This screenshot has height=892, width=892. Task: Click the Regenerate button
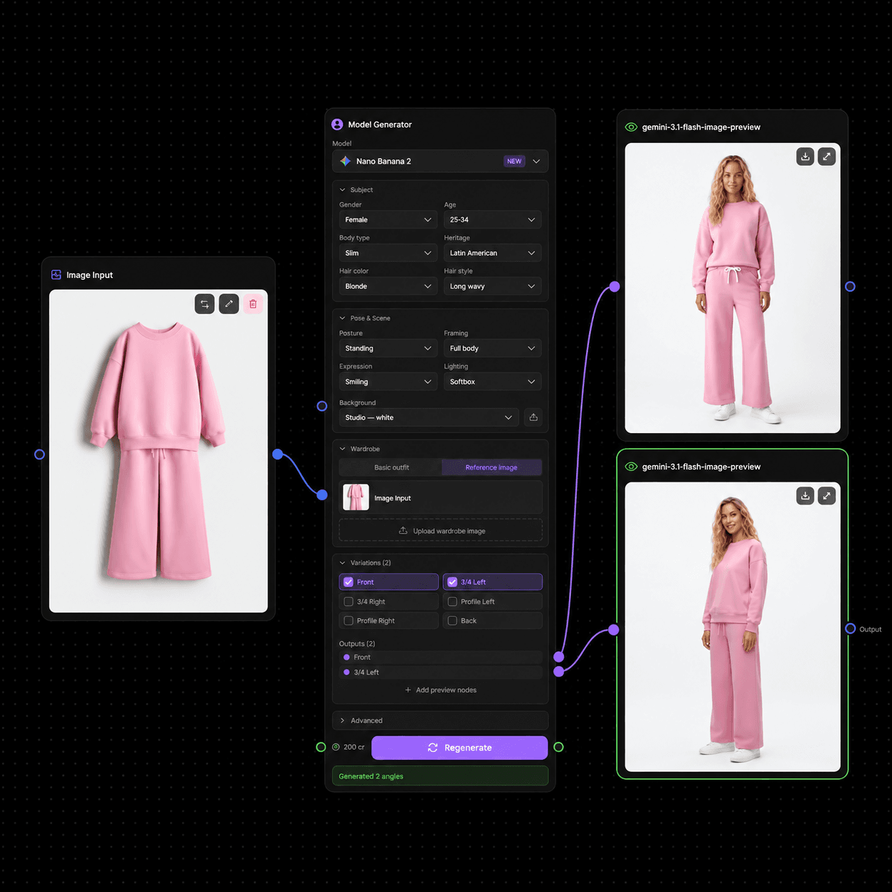coord(460,748)
